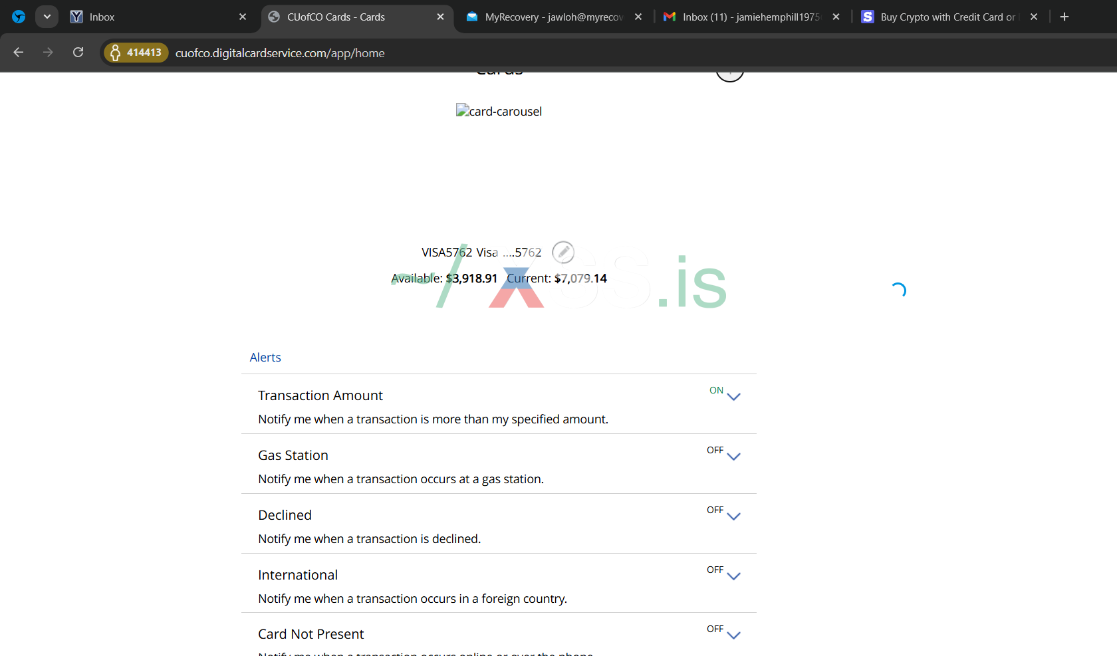1117x656 pixels.
Task: Close the Gmail Inbox (11) tab
Action: point(836,17)
